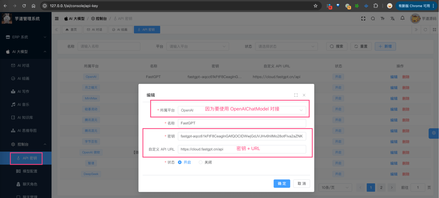Image resolution: width=439 pixels, height=198 pixels.
Task: Select 模型配置 in the sidebar
Action: 30,171
